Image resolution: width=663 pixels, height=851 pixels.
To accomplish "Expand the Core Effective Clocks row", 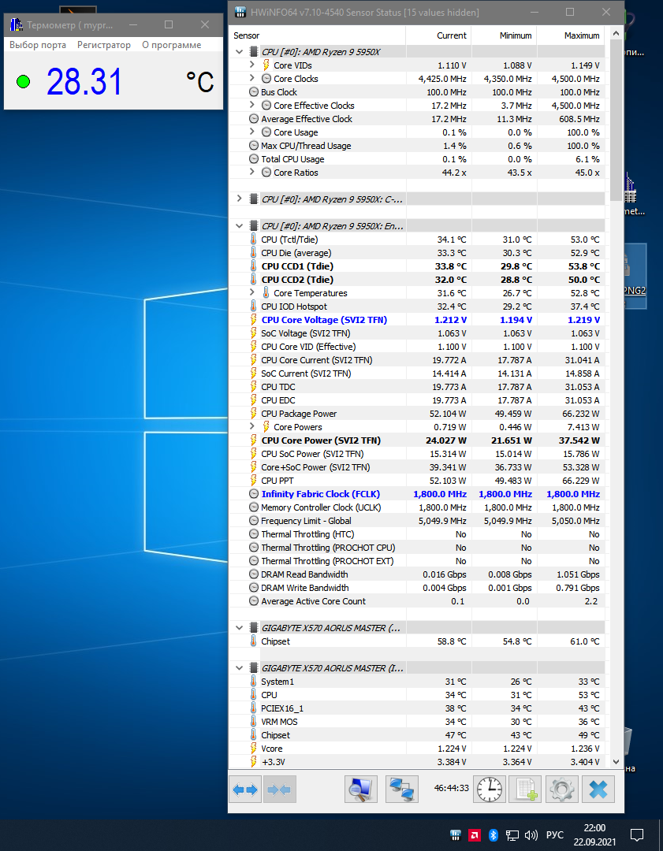I will (x=252, y=106).
